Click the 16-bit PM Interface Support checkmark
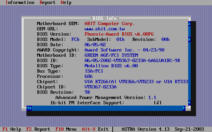212x132 pixels. pos(158,103)
